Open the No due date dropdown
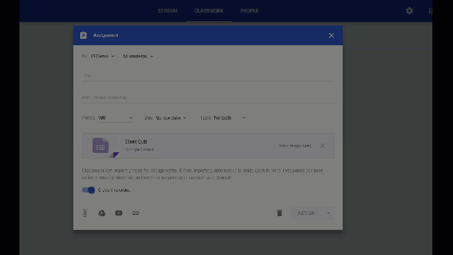This screenshot has width=453, height=255. 170,118
